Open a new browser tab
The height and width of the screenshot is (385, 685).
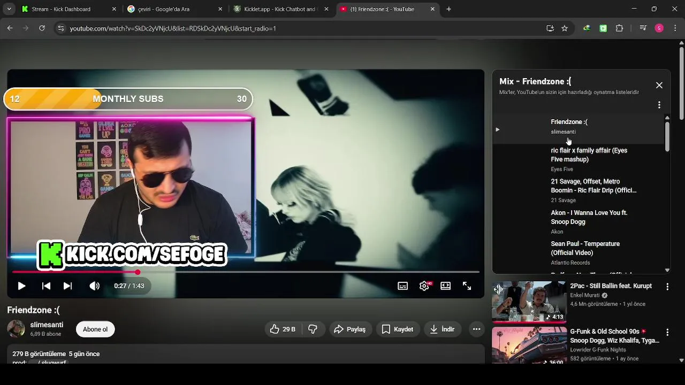449,9
